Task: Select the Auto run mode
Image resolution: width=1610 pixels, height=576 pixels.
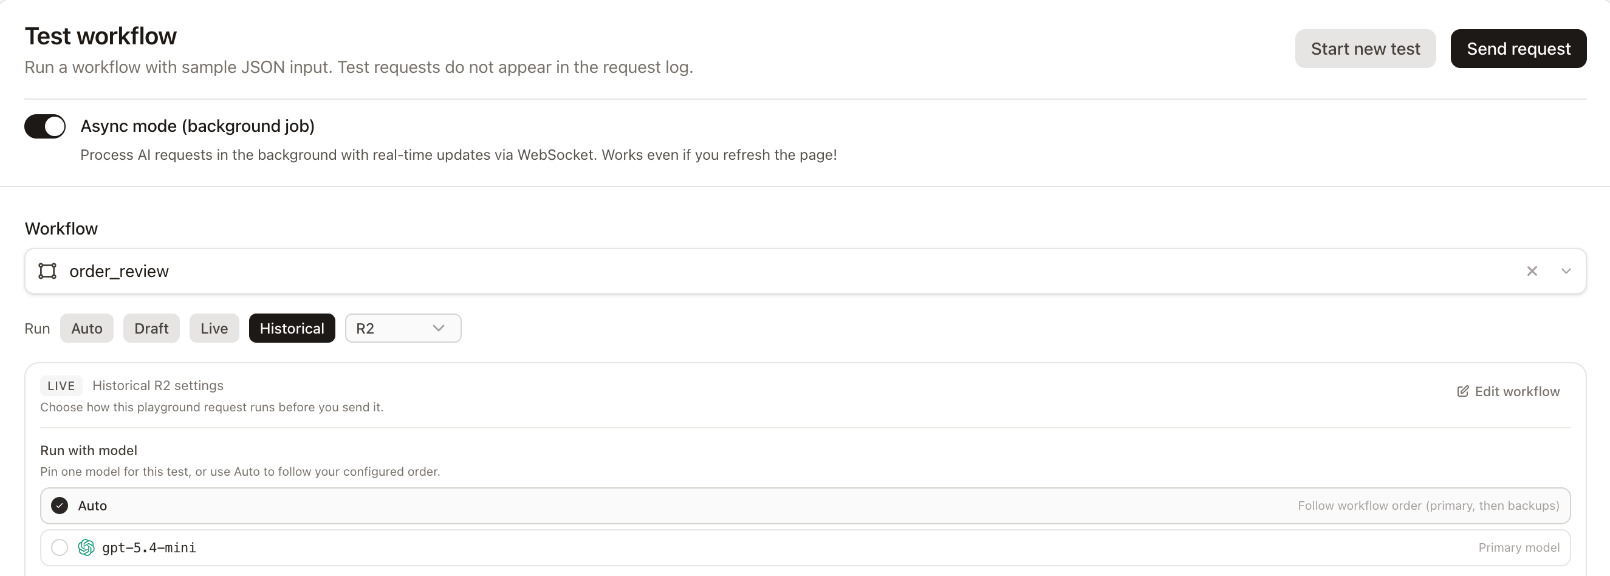Action: pyautogui.click(x=87, y=329)
